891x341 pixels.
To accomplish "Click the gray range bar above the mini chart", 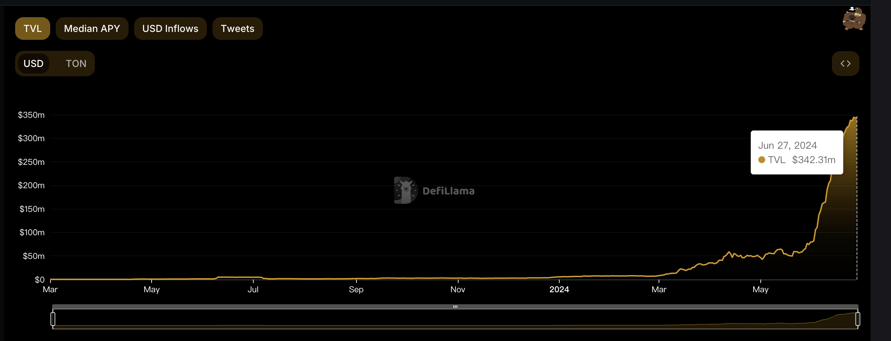I will pyautogui.click(x=455, y=306).
